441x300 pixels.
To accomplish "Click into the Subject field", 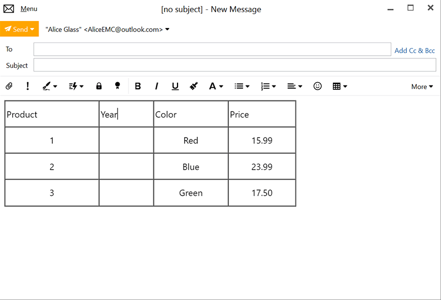I will [235, 65].
